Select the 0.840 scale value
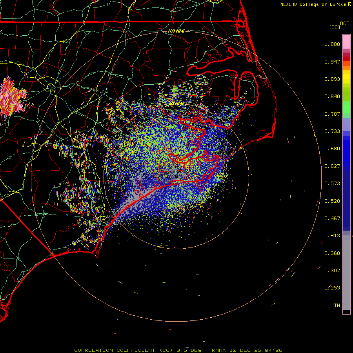Viewport: 353px width, 353px height. point(332,96)
